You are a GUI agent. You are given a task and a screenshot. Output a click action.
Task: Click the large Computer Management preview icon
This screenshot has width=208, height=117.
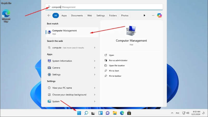(x=131, y=31)
